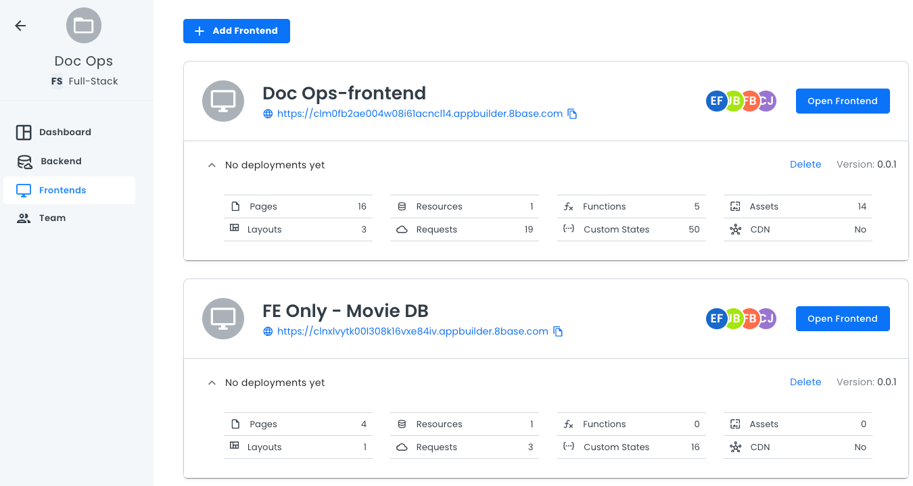Collapse Doc Ops-frontend deployments section

pyautogui.click(x=212, y=165)
